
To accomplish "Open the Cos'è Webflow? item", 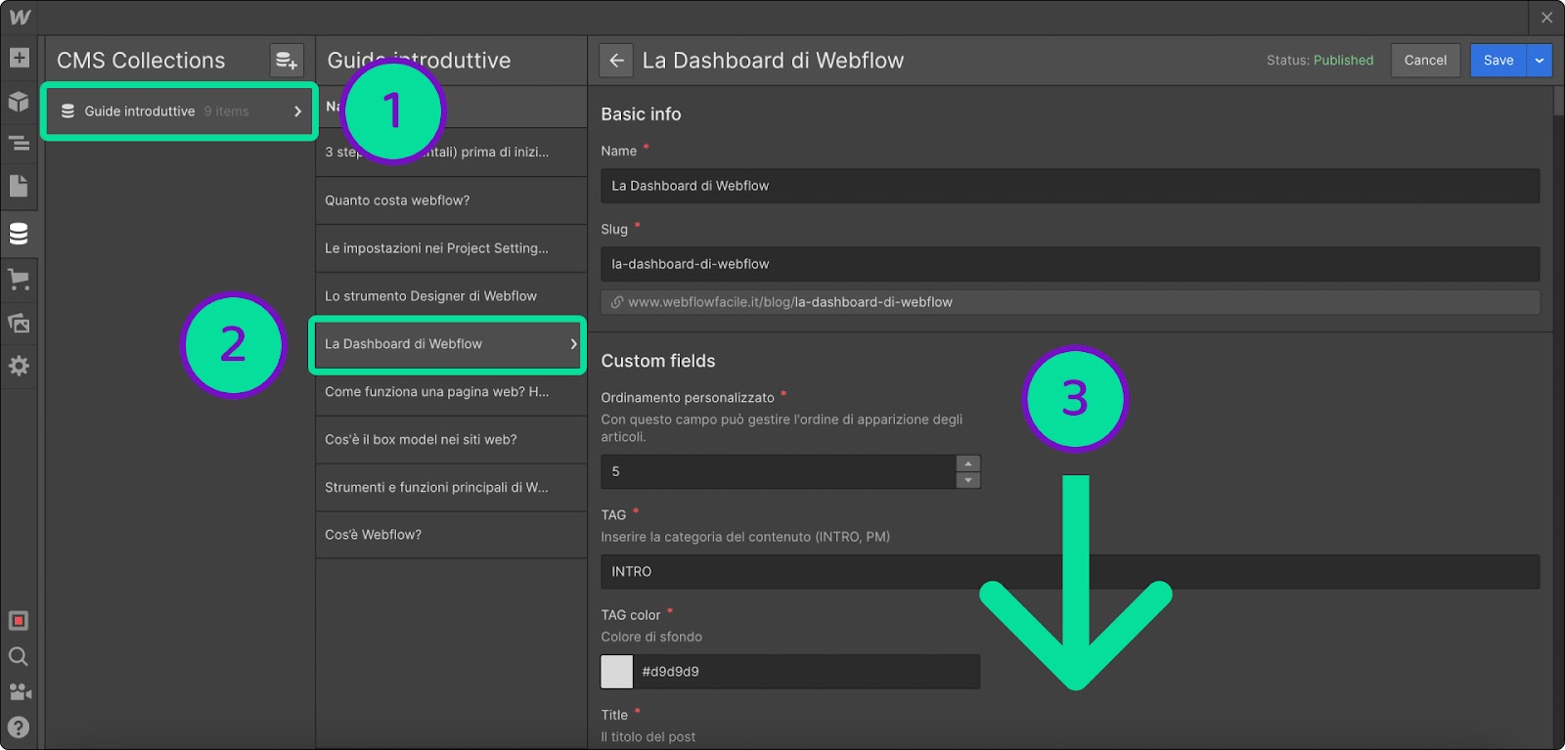I will (x=451, y=535).
